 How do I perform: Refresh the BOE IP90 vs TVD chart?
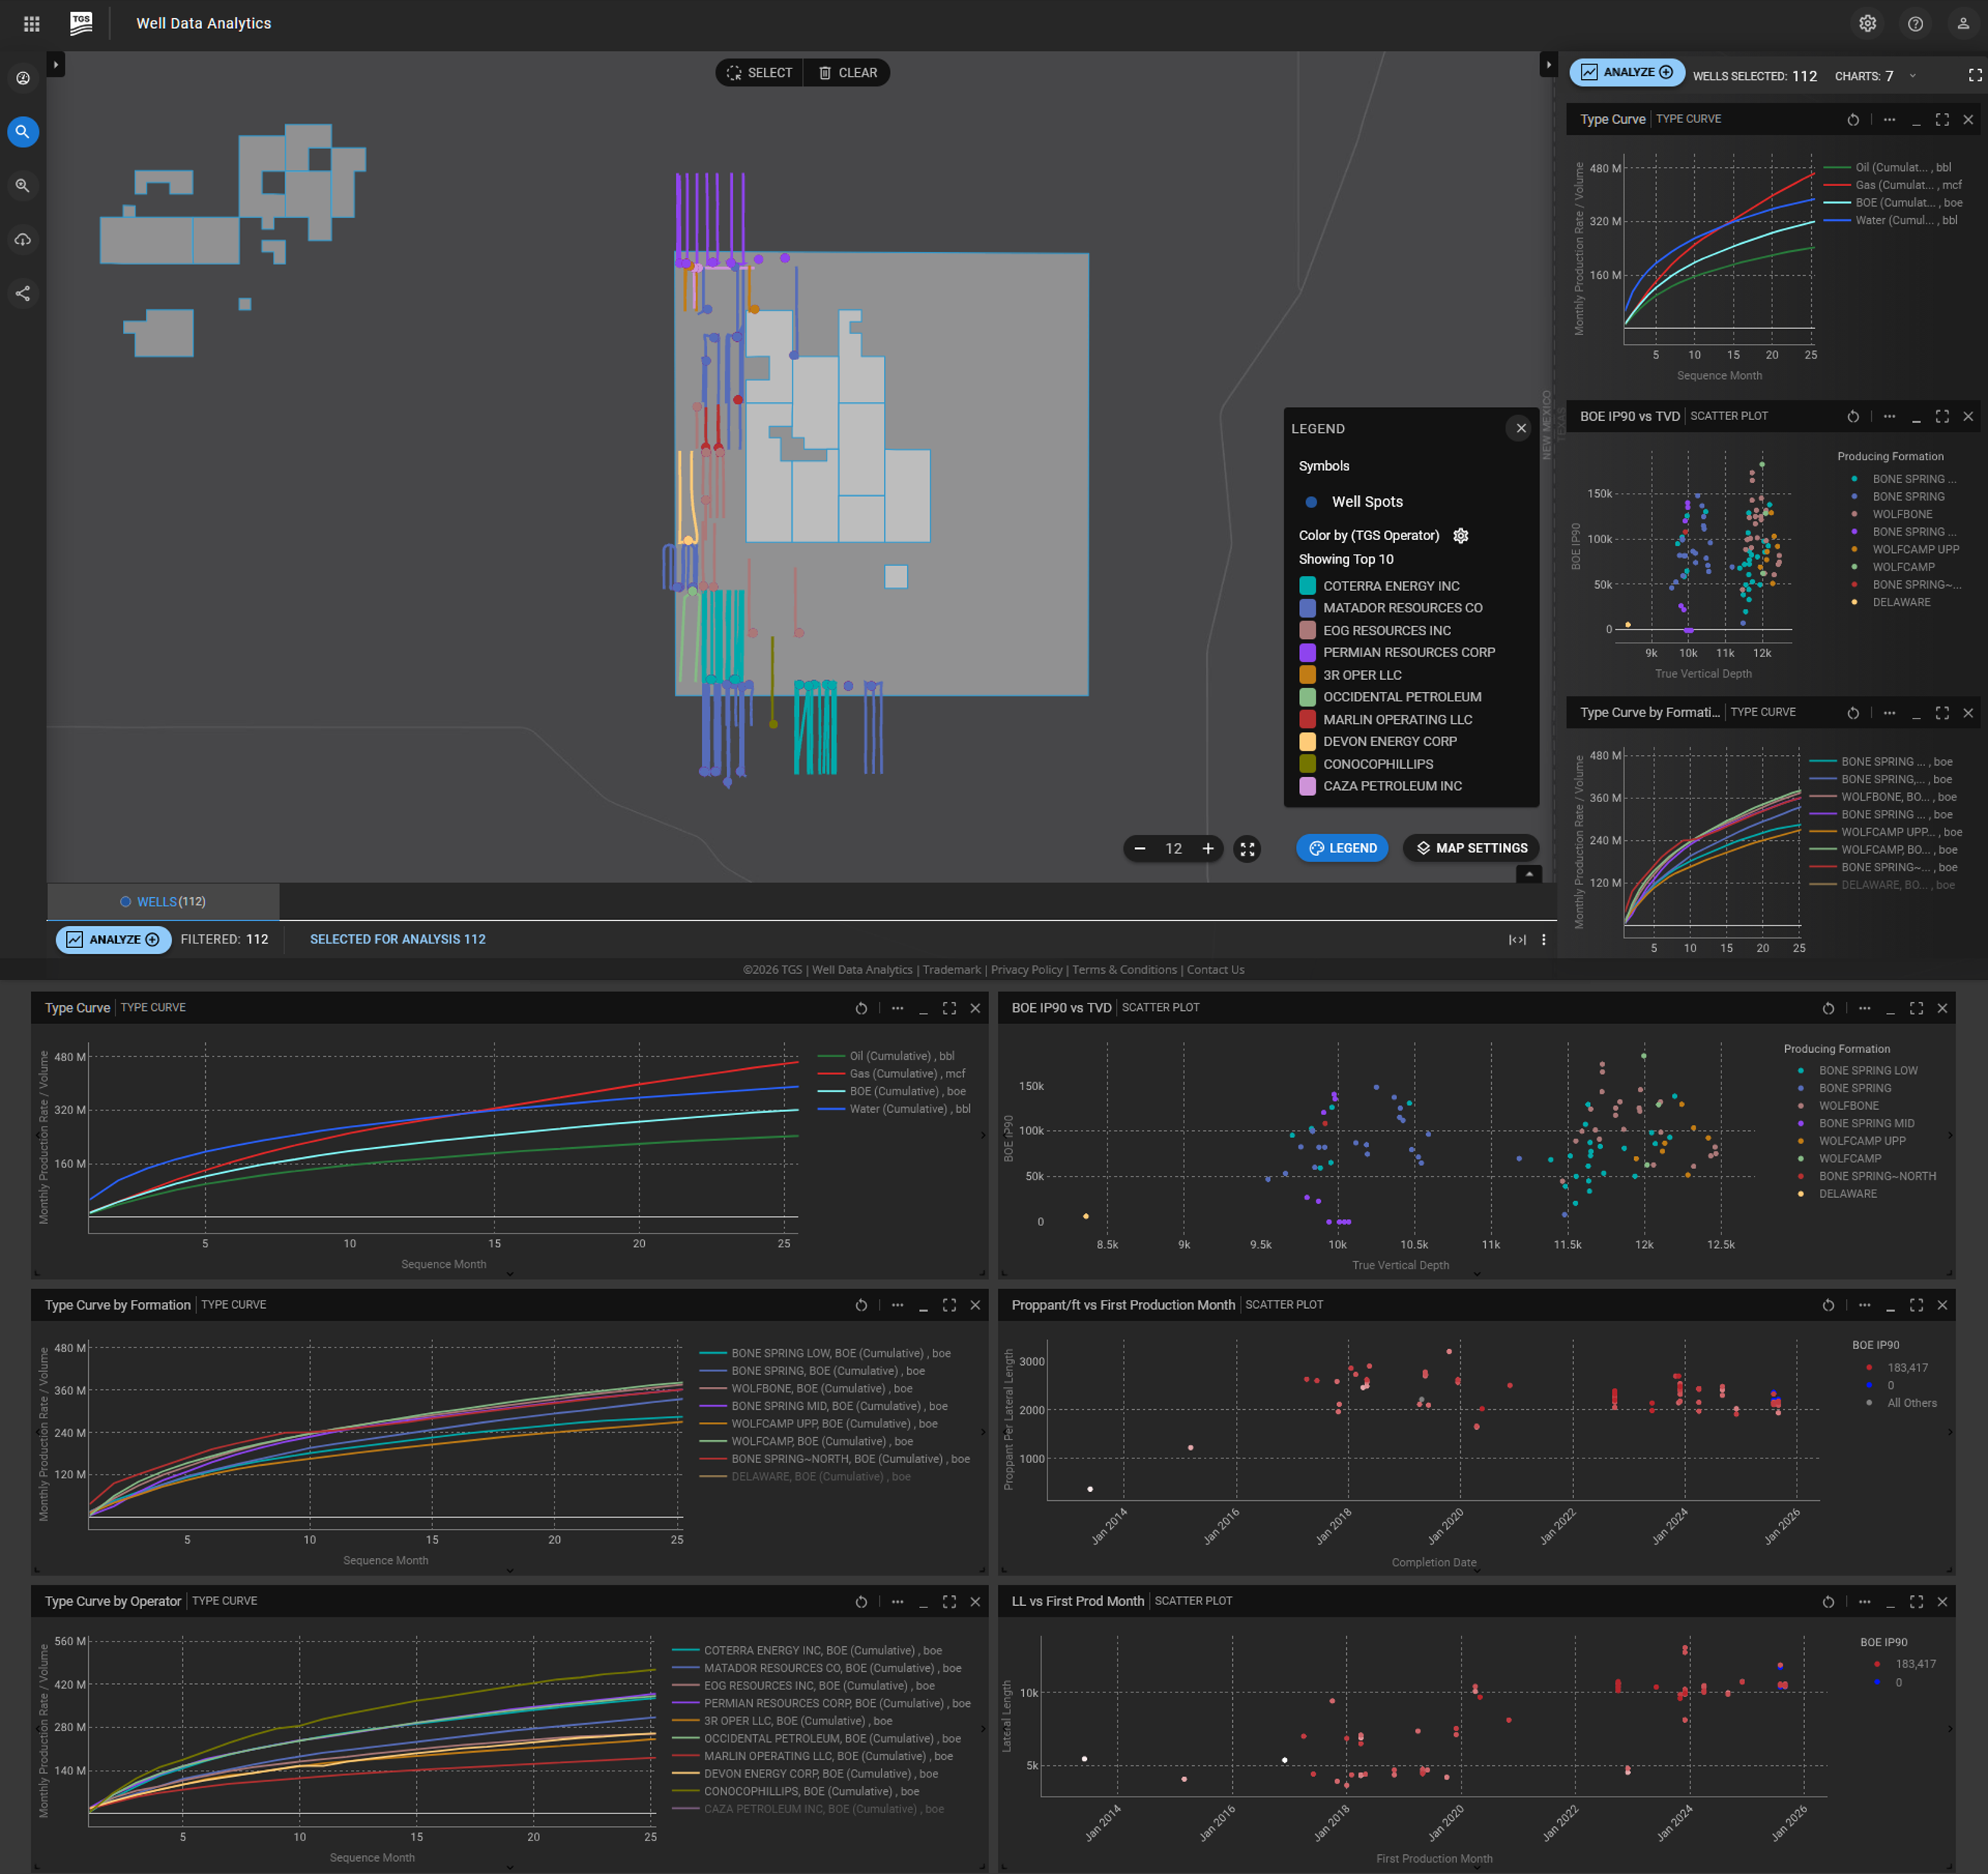(1827, 1008)
